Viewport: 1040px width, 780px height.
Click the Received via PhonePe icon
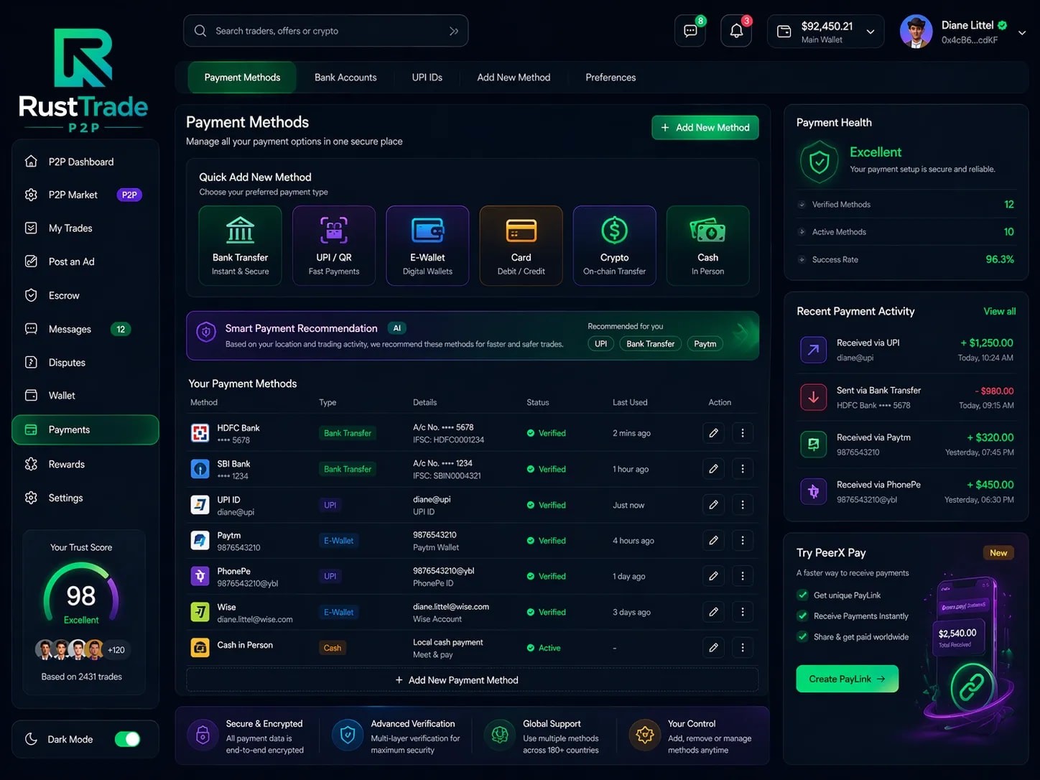[x=813, y=491]
